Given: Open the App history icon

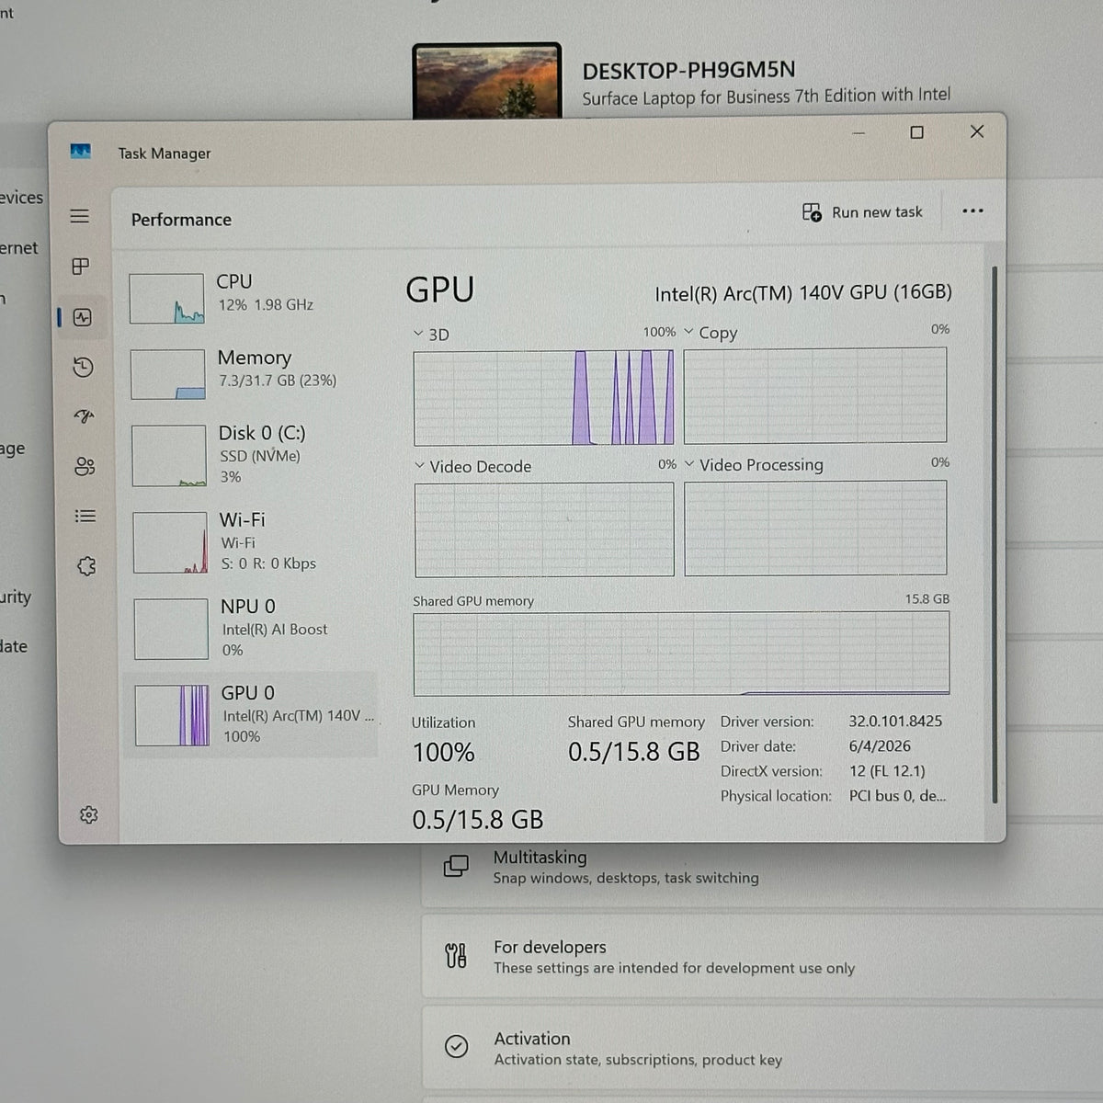Looking at the screenshot, I should pyautogui.click(x=83, y=368).
